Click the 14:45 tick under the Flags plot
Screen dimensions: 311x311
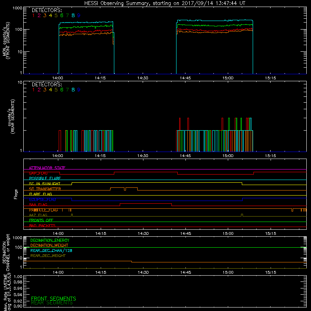186,234
